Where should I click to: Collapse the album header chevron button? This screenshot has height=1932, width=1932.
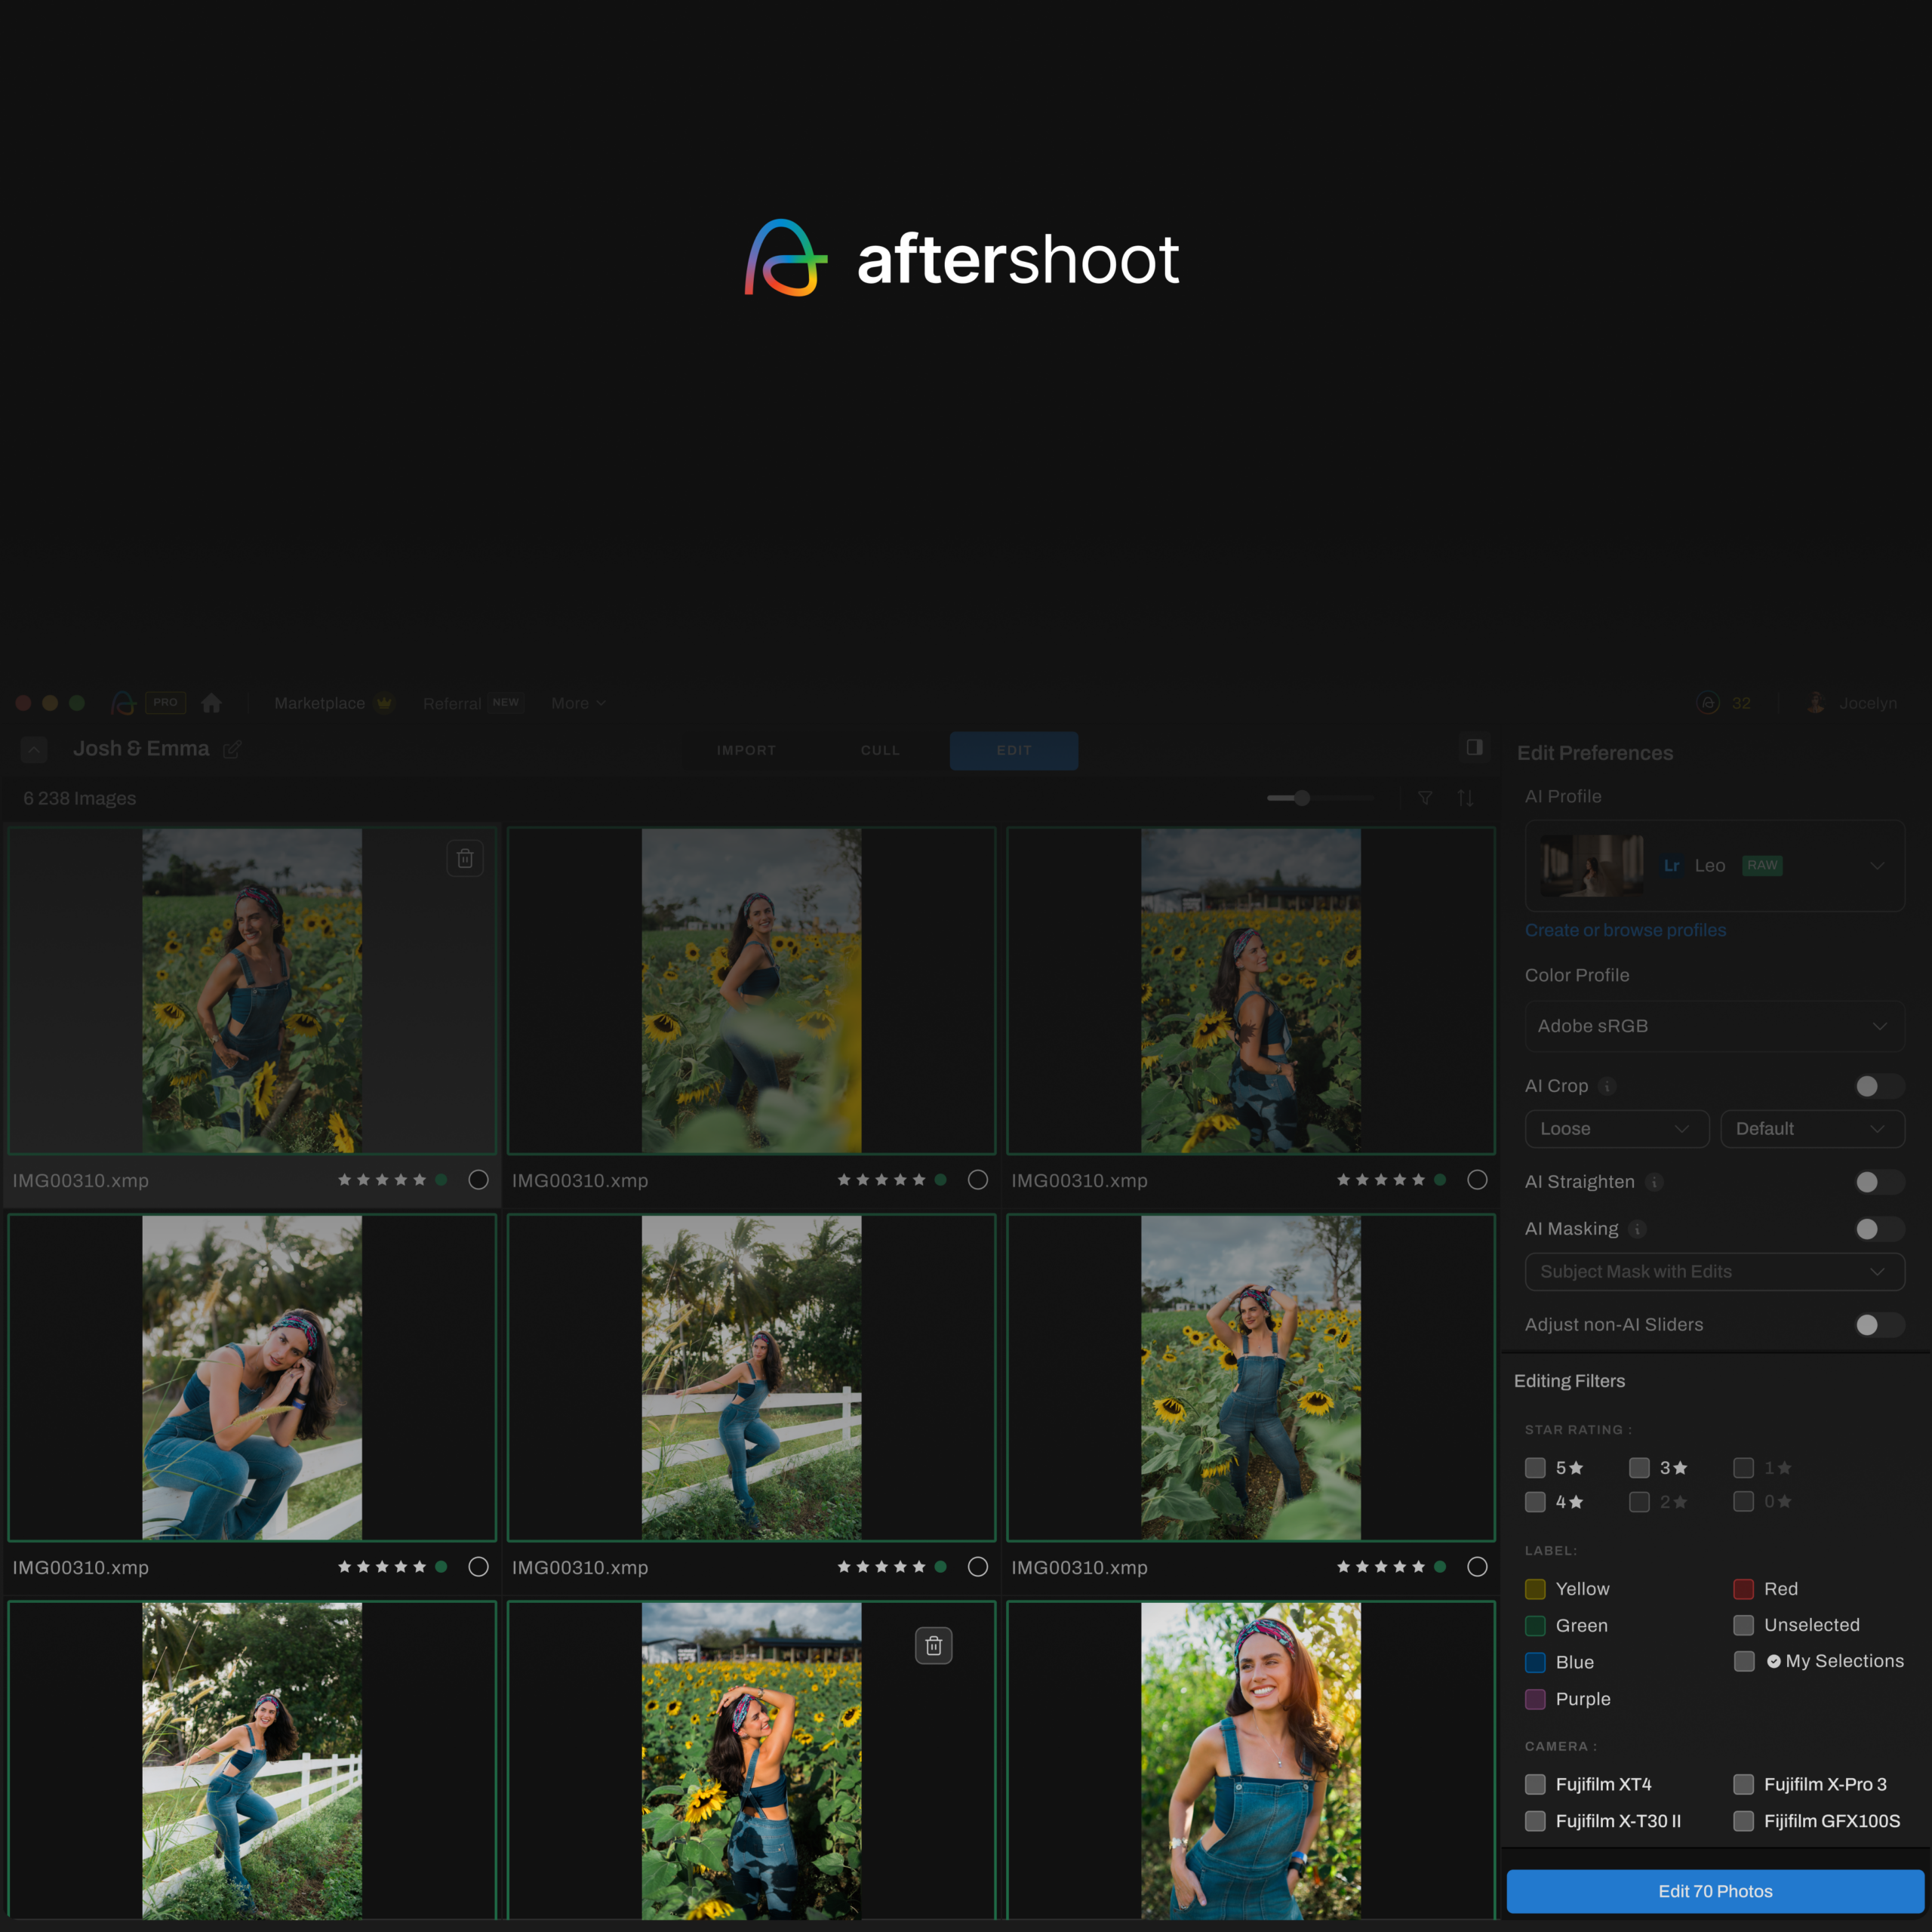pyautogui.click(x=34, y=749)
